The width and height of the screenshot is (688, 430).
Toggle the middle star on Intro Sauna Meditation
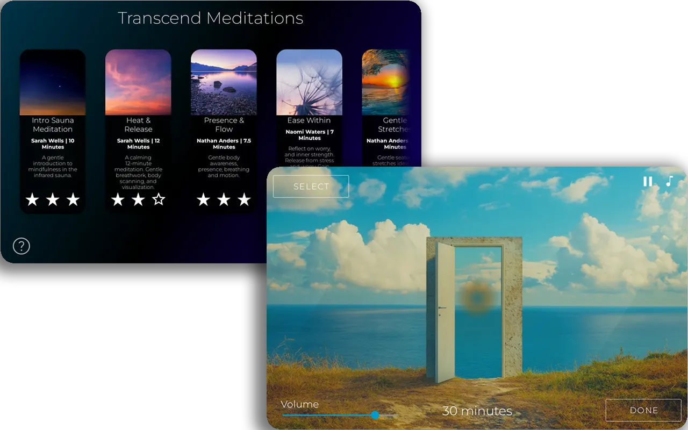tap(53, 200)
